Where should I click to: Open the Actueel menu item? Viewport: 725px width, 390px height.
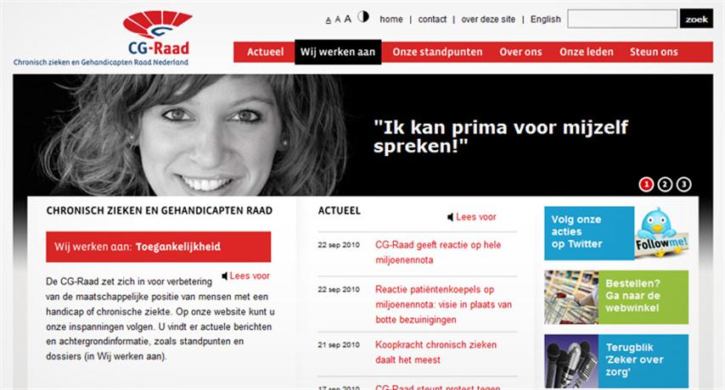click(265, 53)
